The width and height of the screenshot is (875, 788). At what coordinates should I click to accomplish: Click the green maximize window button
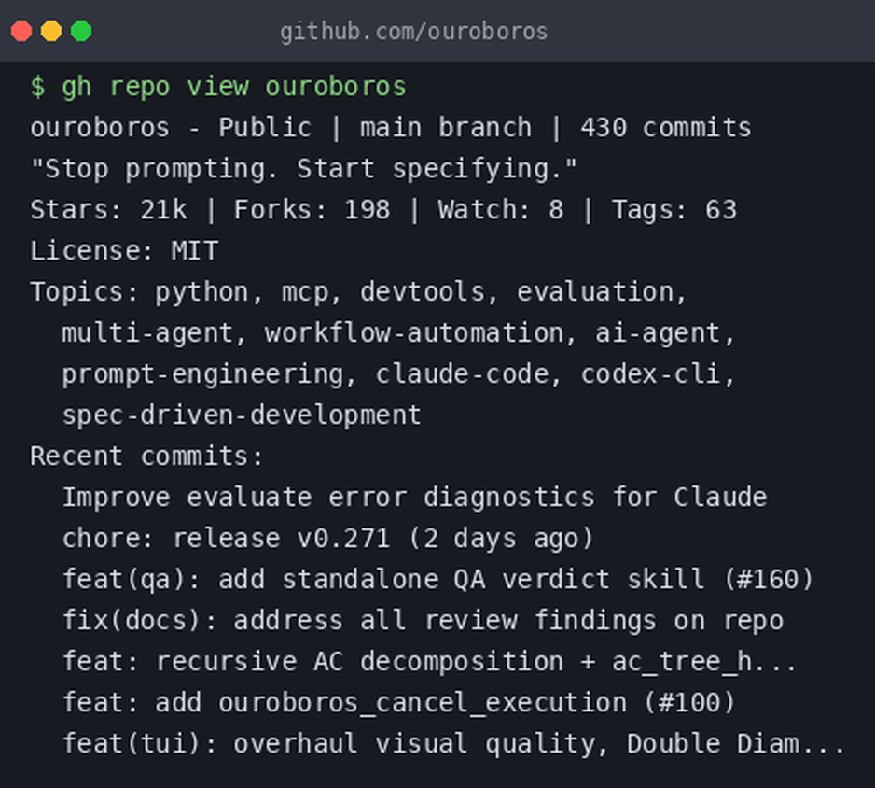click(x=81, y=31)
